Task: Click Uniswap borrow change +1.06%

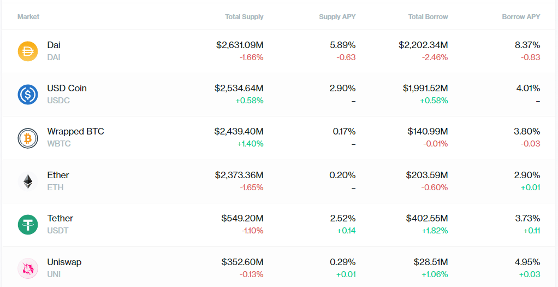Action: (435, 274)
